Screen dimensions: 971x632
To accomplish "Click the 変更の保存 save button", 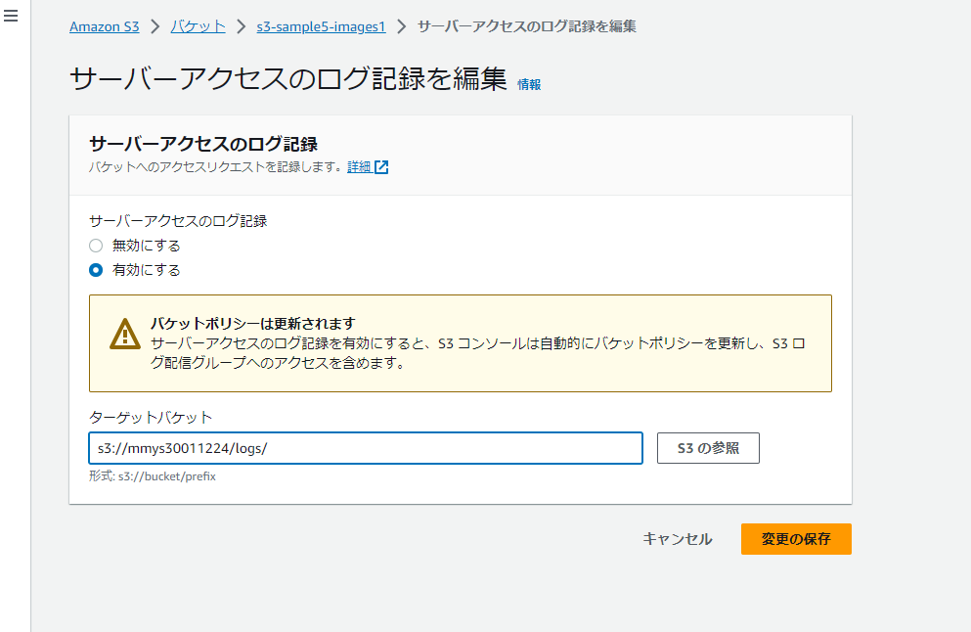I will [x=796, y=539].
